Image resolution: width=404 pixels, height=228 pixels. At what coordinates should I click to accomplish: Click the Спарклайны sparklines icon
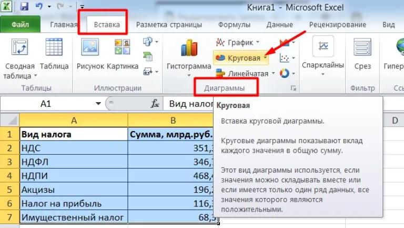pos(323,46)
